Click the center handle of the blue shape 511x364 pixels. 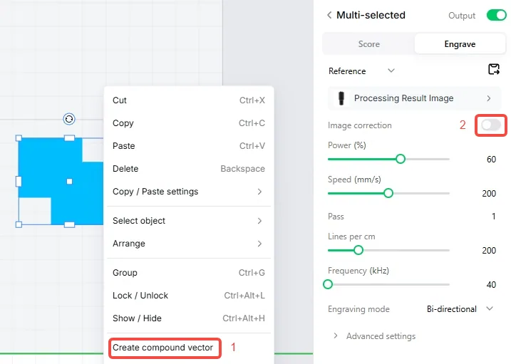pyautogui.click(x=69, y=182)
